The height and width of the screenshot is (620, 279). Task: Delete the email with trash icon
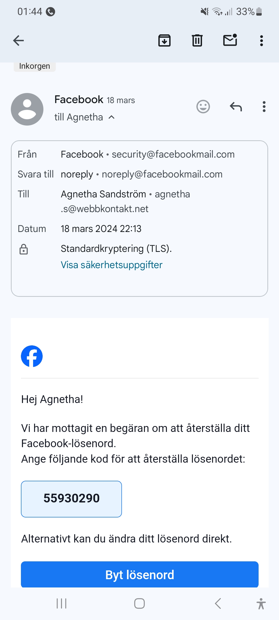click(197, 41)
